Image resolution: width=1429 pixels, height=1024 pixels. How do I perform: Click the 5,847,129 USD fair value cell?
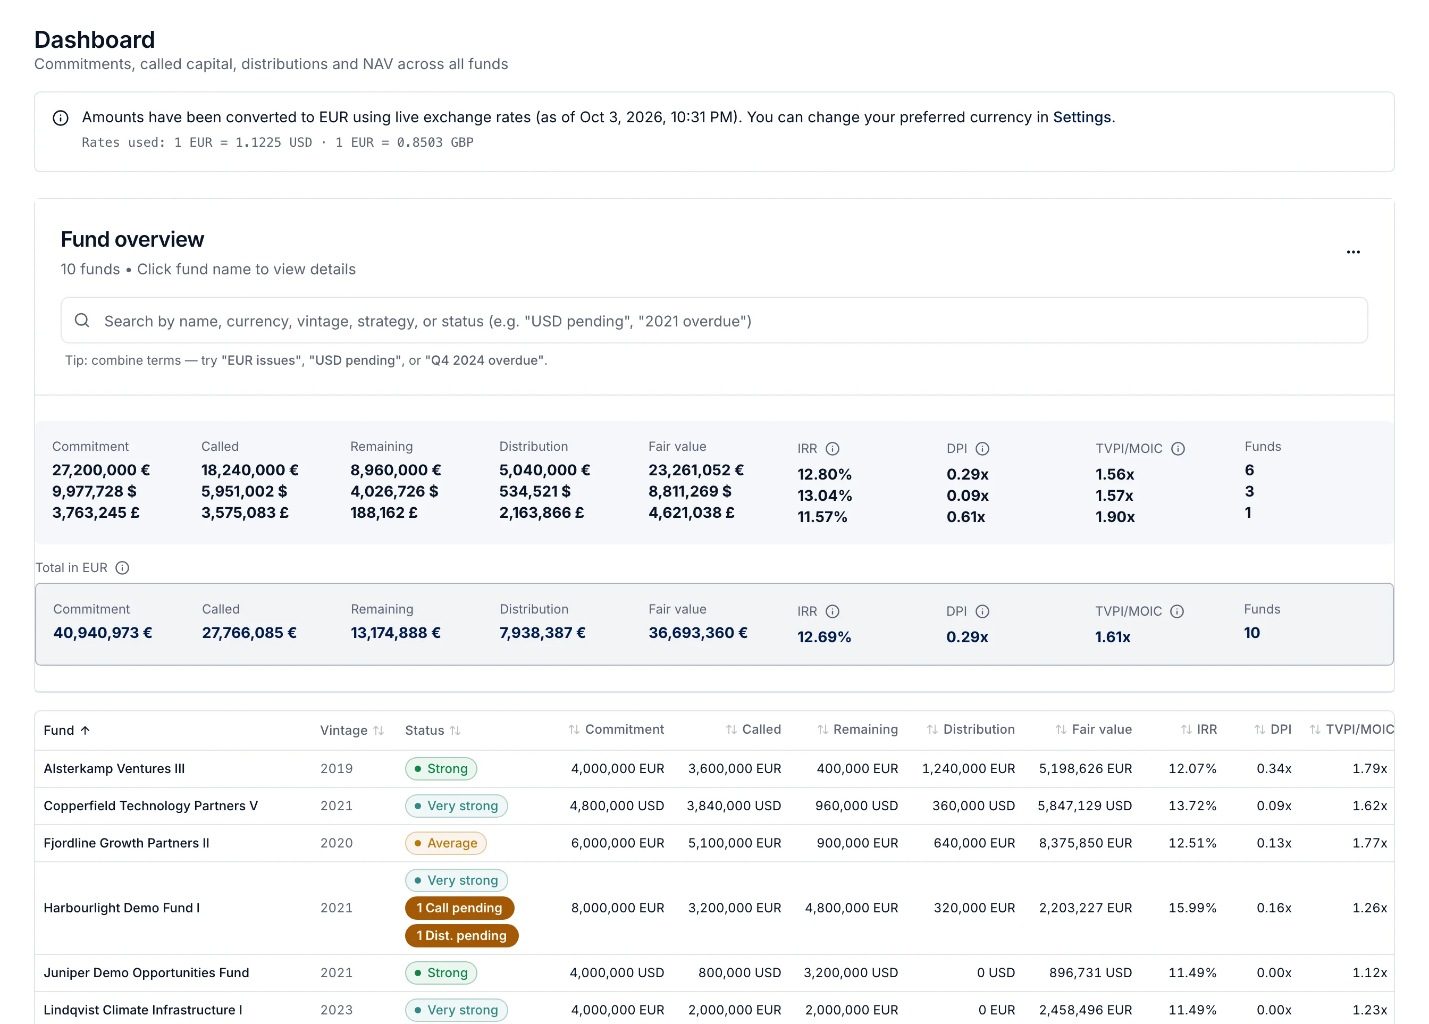pos(1085,805)
